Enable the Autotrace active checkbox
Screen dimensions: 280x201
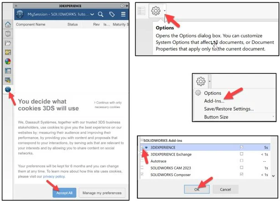pos(142,161)
